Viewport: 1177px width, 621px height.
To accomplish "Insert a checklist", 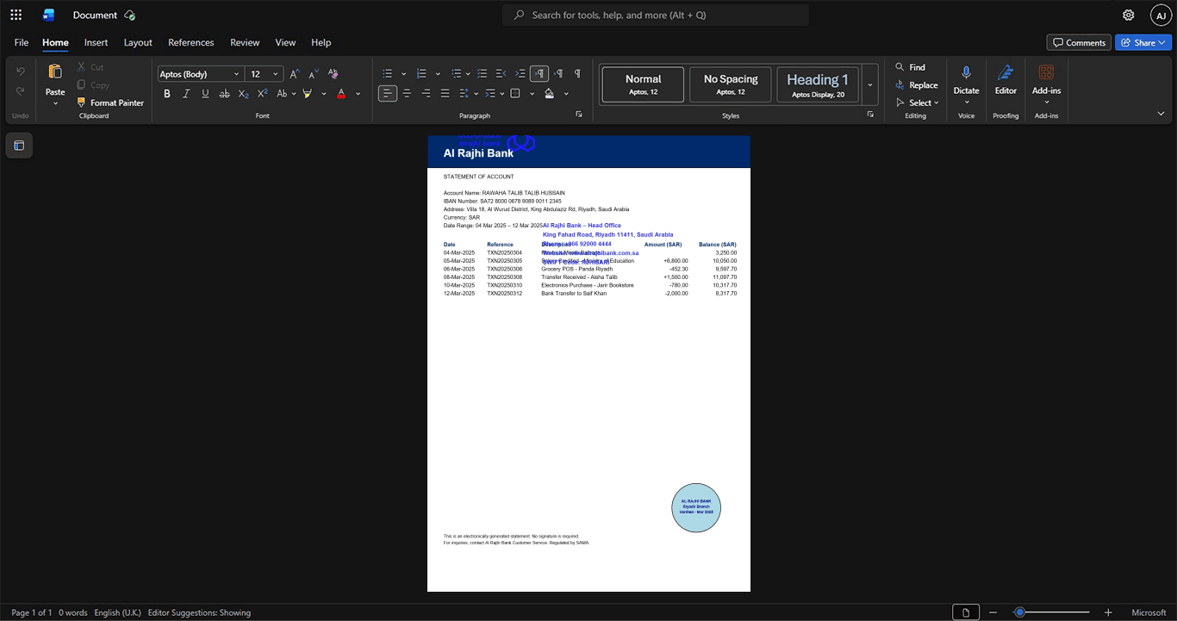I will 482,74.
